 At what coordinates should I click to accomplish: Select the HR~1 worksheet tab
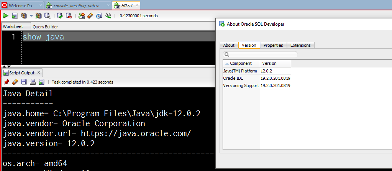coord(126,5)
